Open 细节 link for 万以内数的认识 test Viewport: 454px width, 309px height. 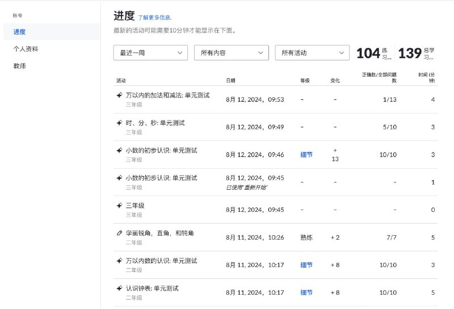(306, 265)
